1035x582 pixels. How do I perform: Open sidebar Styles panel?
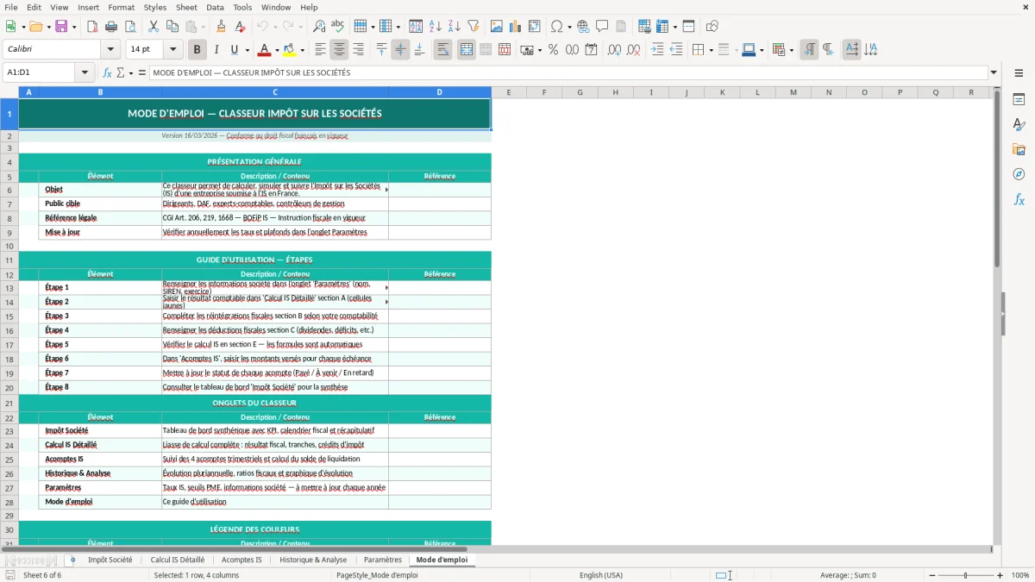pyautogui.click(x=1019, y=125)
